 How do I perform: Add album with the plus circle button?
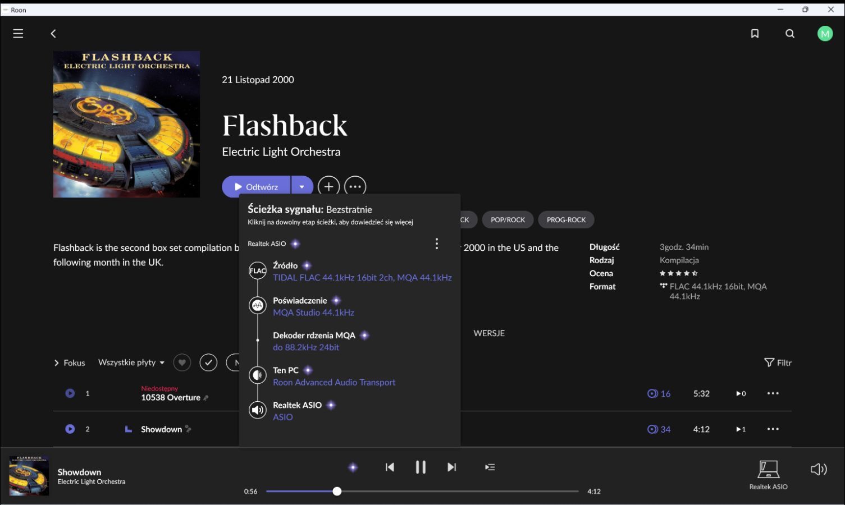[328, 187]
